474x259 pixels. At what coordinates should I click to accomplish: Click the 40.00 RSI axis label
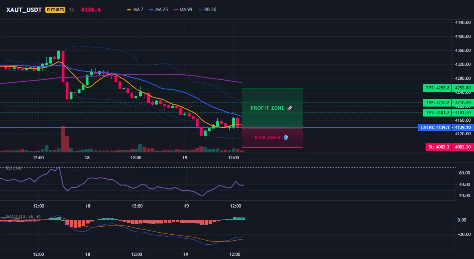click(465, 184)
